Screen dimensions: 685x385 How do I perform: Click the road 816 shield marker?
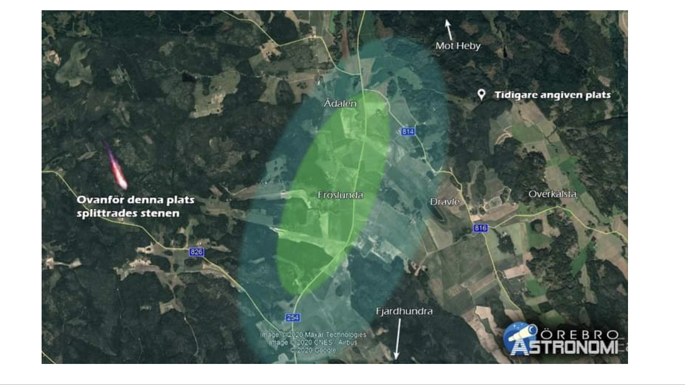(480, 228)
